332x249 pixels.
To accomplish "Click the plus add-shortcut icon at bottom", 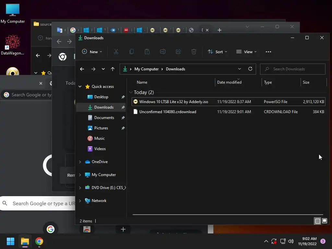I will (x=123, y=229).
